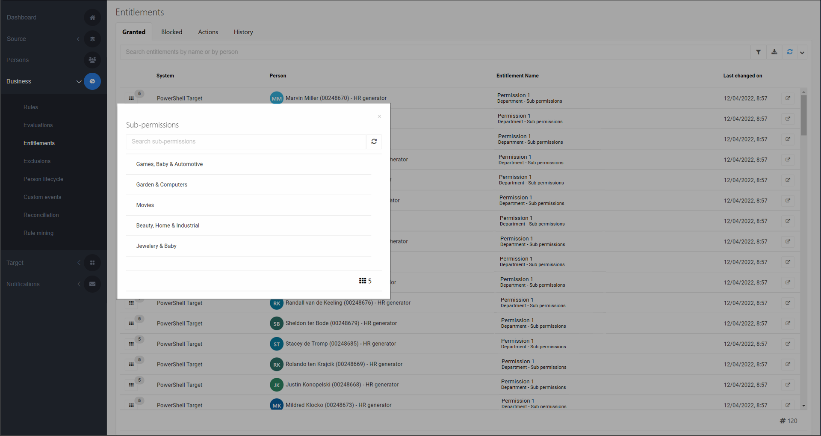This screenshot has width=821, height=436.
Task: Select Rule mining in the sidebar
Action: point(38,233)
